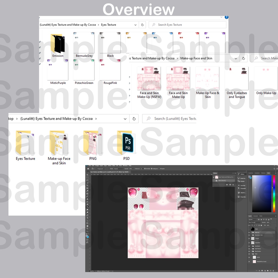
Task: Hide the Make-Up layer group
Action: click(x=249, y=232)
